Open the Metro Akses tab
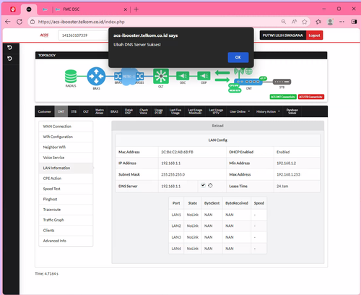Image resolution: width=361 pixels, height=295 pixels. [100, 111]
